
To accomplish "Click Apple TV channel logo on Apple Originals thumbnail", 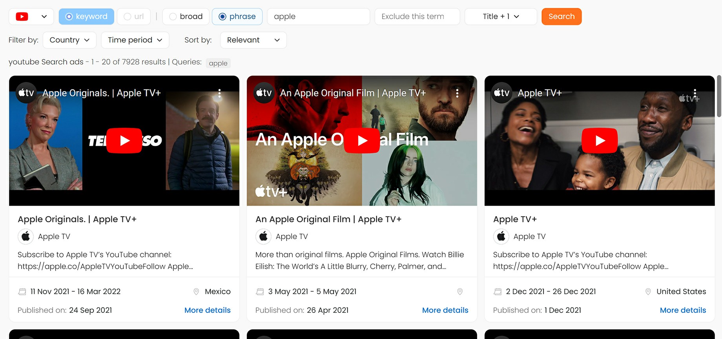I will coord(26,93).
